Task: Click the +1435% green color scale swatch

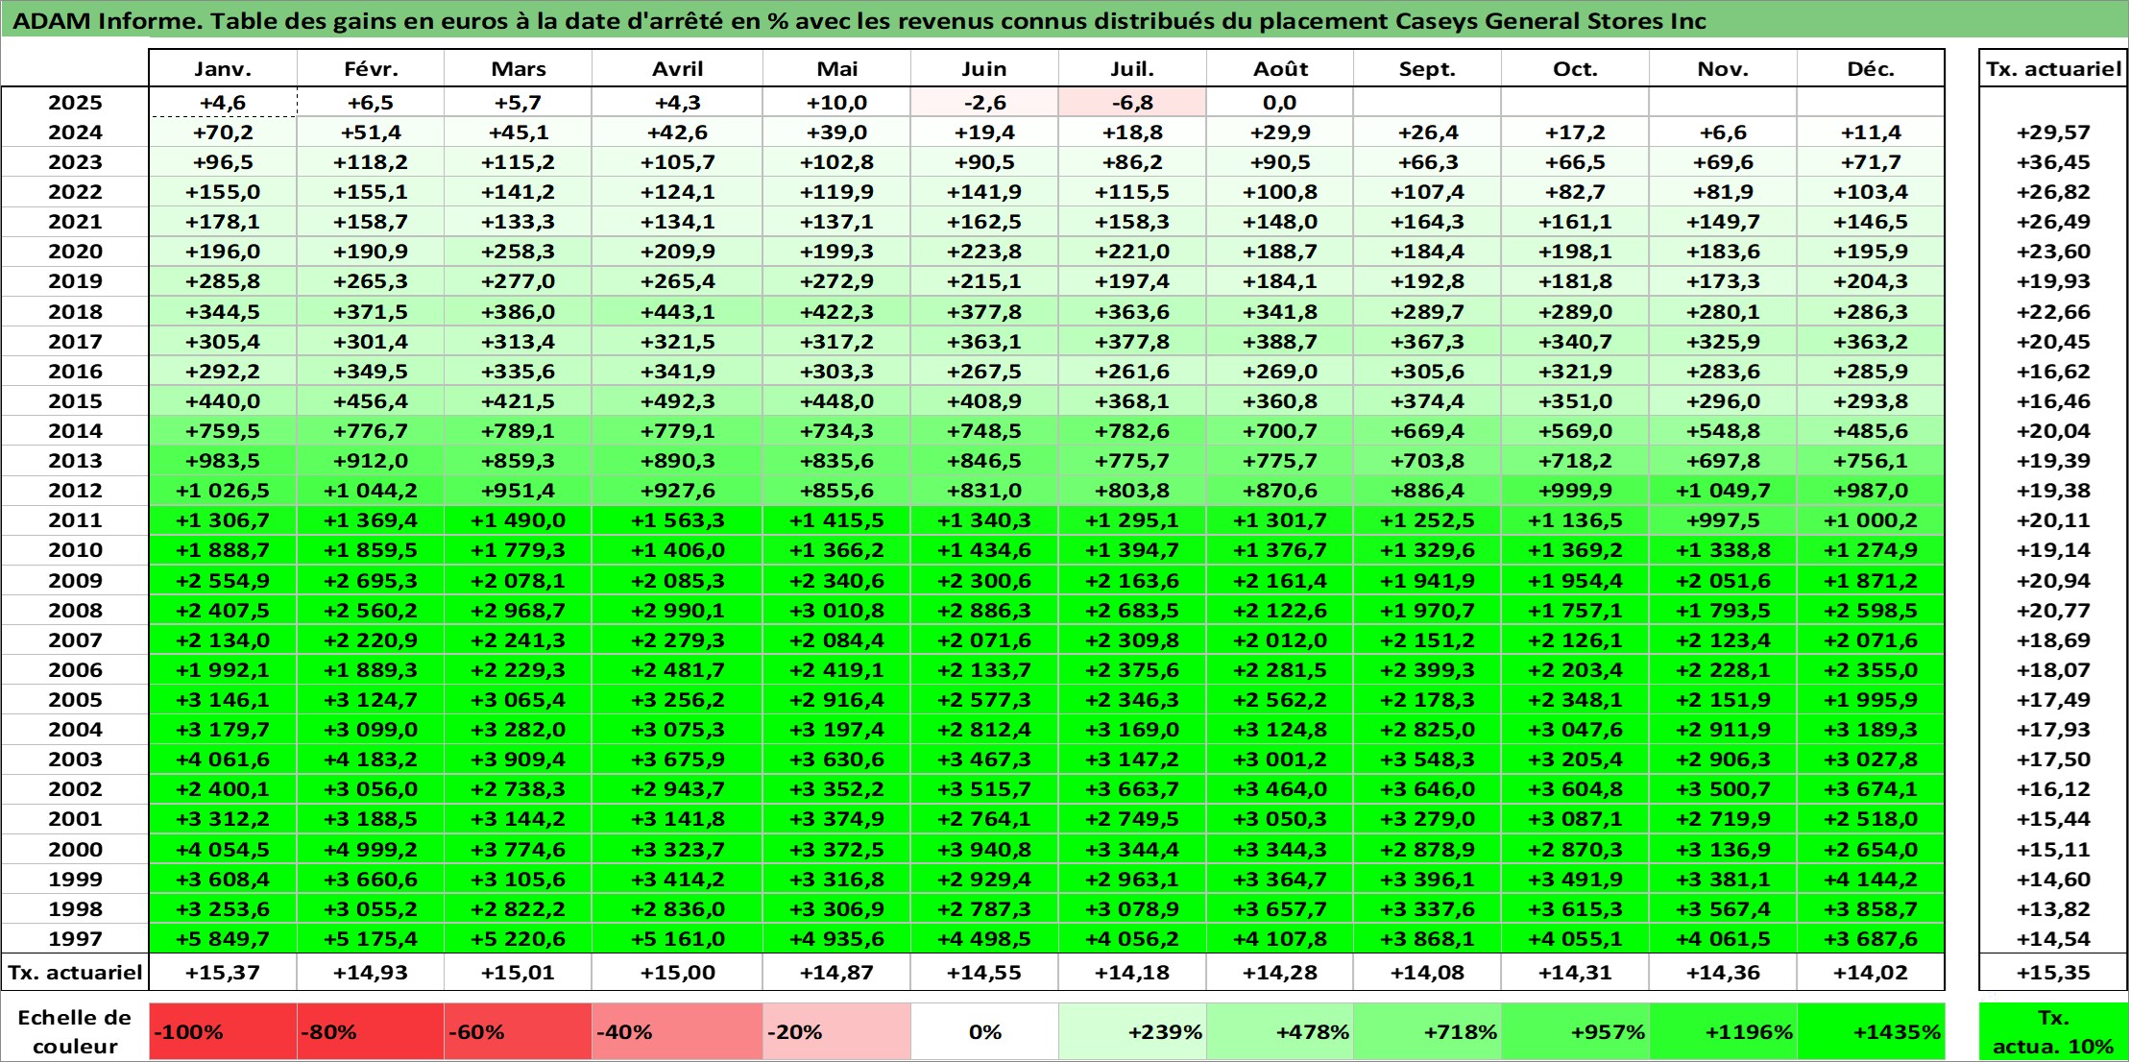Action: click(1871, 1032)
